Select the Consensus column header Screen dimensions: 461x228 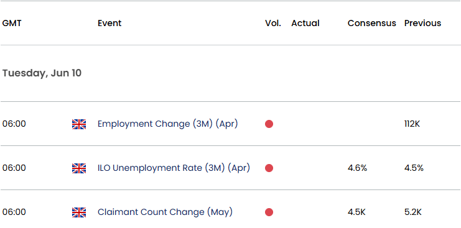click(372, 23)
